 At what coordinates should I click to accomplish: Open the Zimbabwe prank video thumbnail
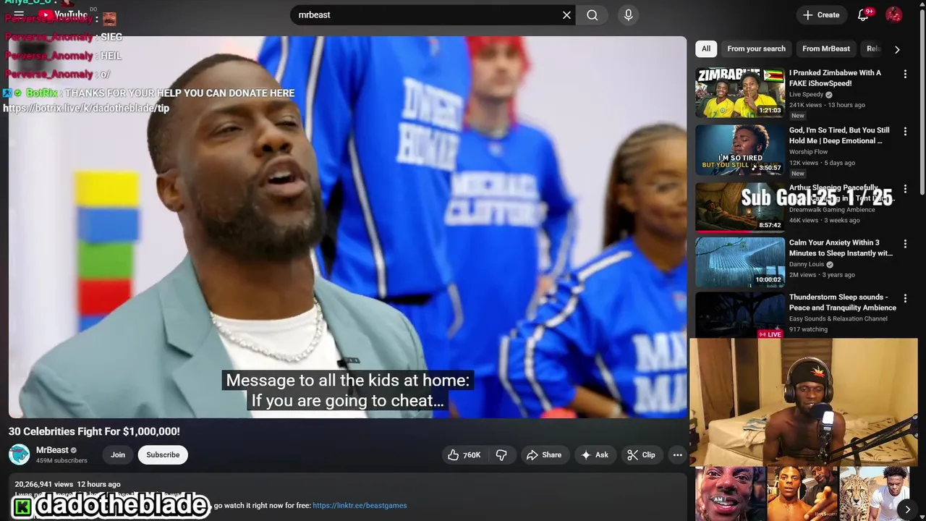coord(740,93)
